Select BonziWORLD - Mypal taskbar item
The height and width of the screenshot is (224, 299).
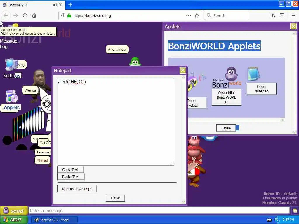click(x=54, y=220)
